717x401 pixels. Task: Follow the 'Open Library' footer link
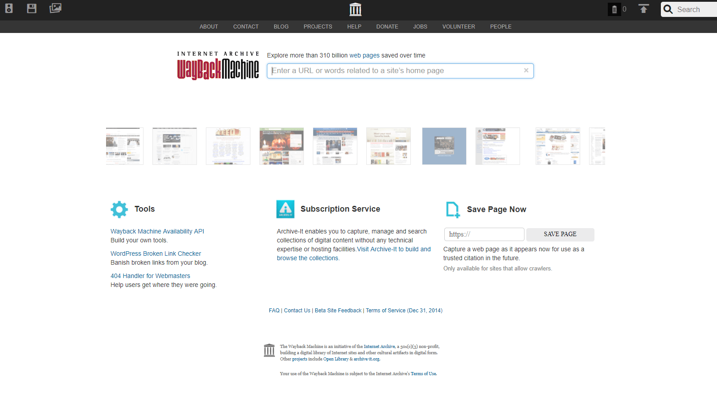(336, 359)
